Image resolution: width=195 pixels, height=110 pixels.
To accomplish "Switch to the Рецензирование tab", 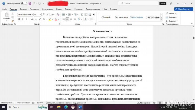I will [x=93, y=9].
